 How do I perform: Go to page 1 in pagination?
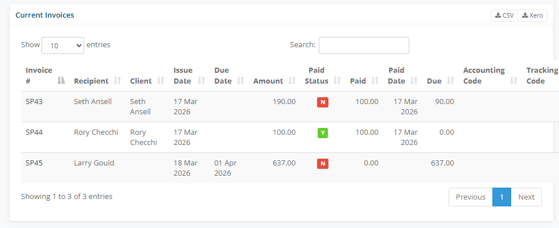(502, 197)
